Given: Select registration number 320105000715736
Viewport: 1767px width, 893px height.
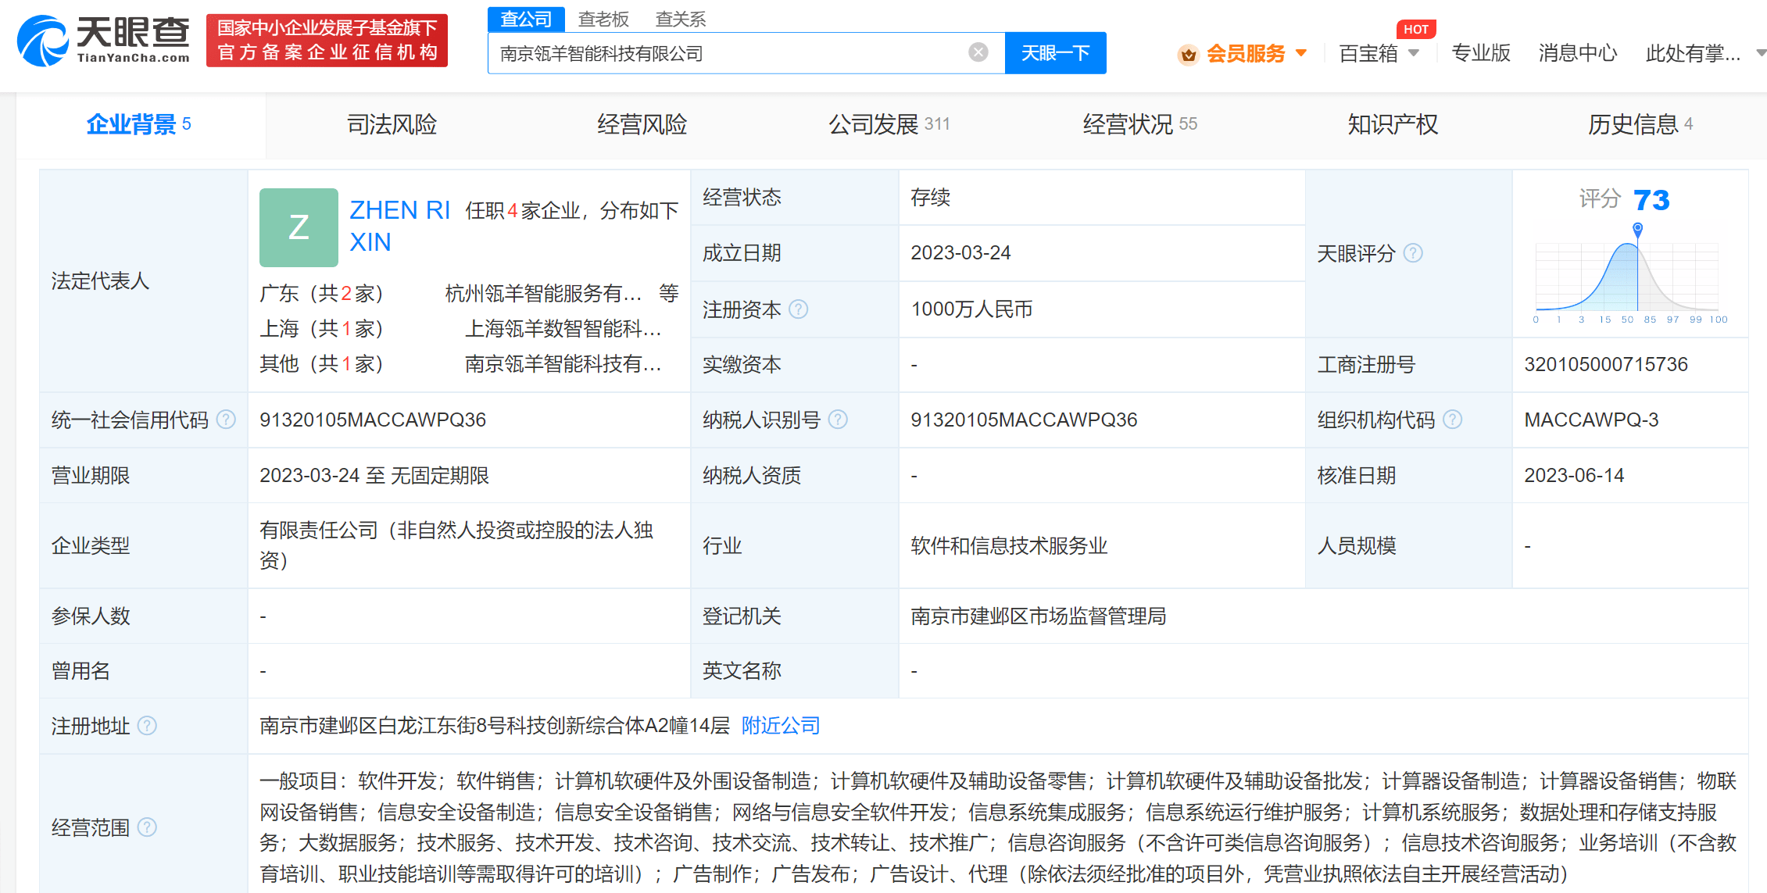Looking at the screenshot, I should point(1606,365).
